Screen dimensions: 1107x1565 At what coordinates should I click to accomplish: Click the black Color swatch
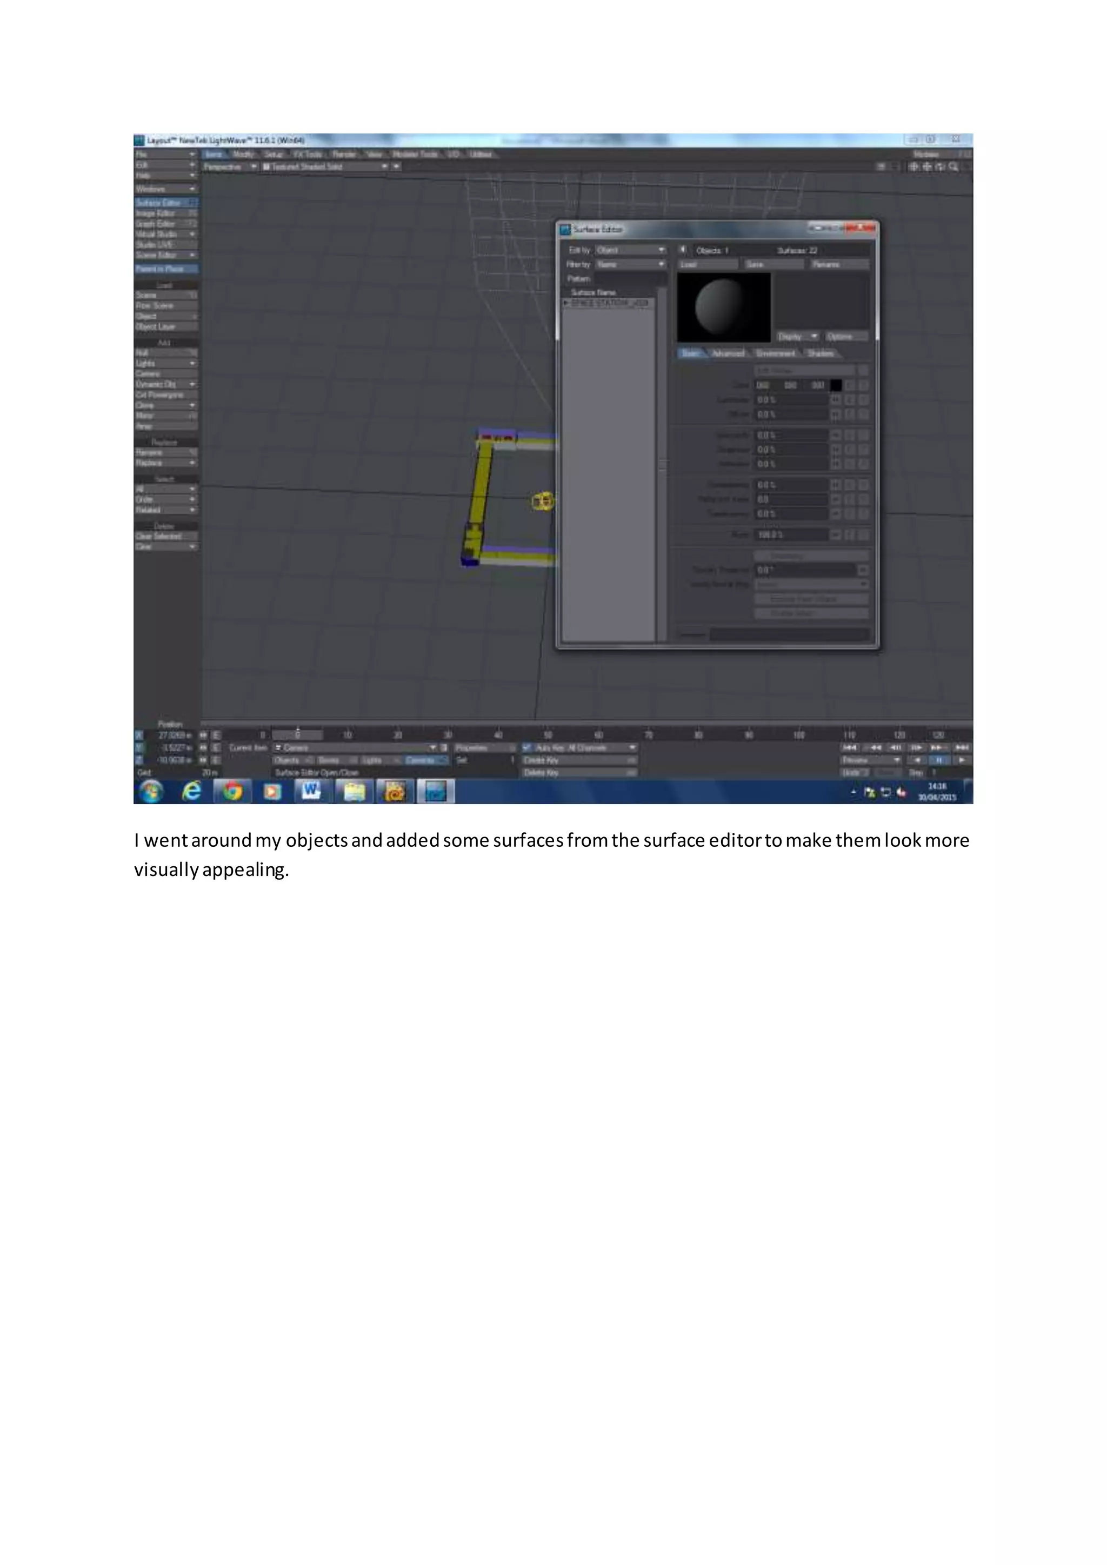pyautogui.click(x=836, y=385)
